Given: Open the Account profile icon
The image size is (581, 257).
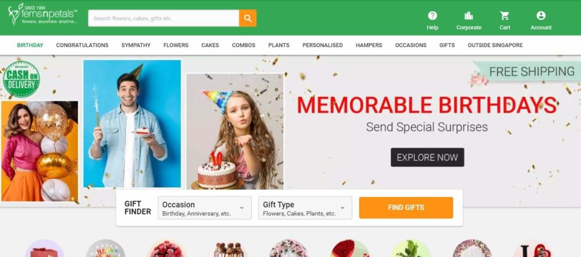Looking at the screenshot, I should [x=541, y=15].
